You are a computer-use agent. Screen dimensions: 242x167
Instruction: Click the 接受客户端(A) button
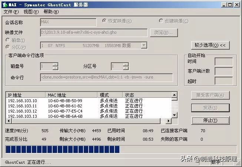210,95
